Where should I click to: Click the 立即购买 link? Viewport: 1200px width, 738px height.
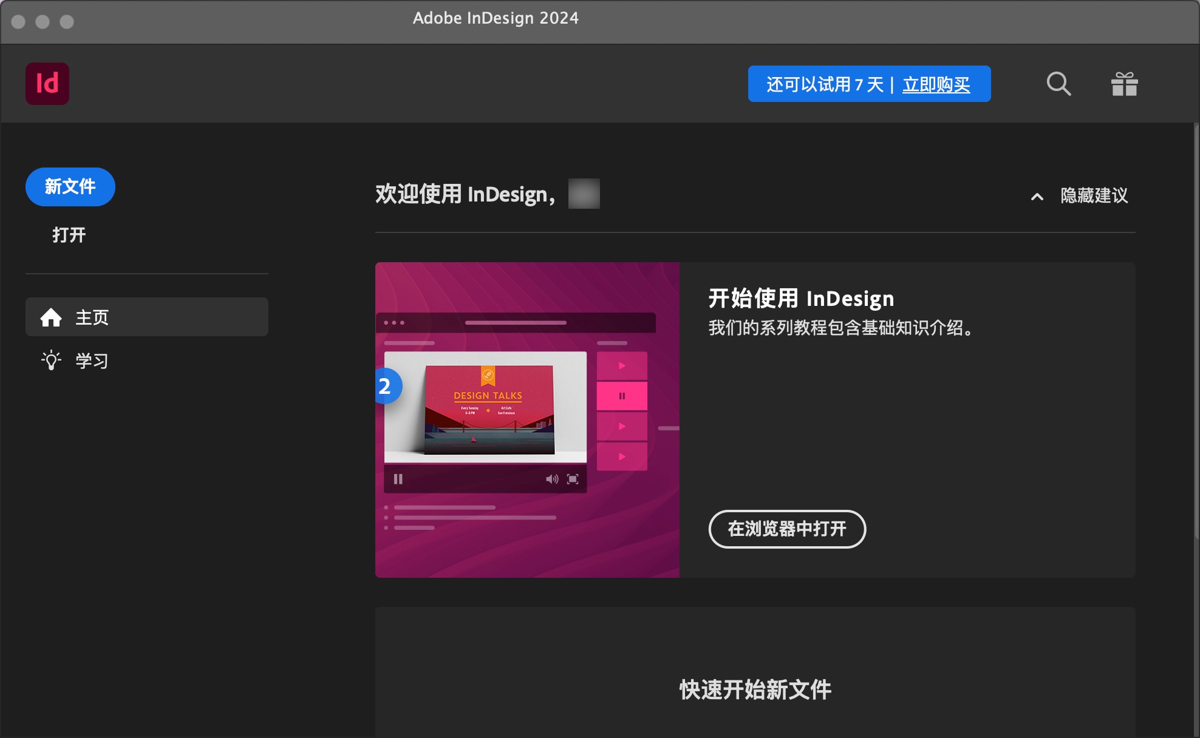tap(936, 84)
